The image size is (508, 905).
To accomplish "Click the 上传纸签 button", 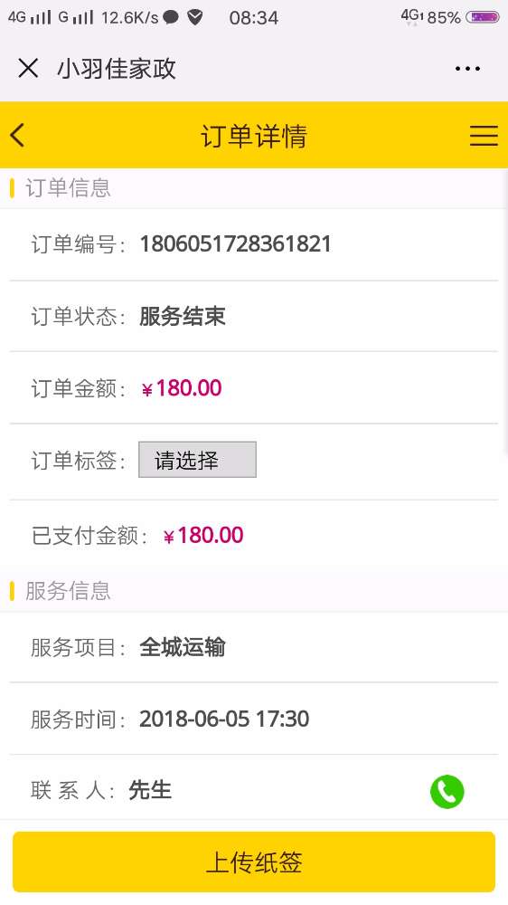I will 254,862.
